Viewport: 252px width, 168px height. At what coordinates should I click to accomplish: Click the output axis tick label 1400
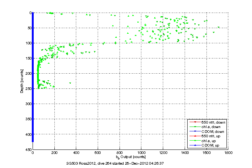point(185,152)
